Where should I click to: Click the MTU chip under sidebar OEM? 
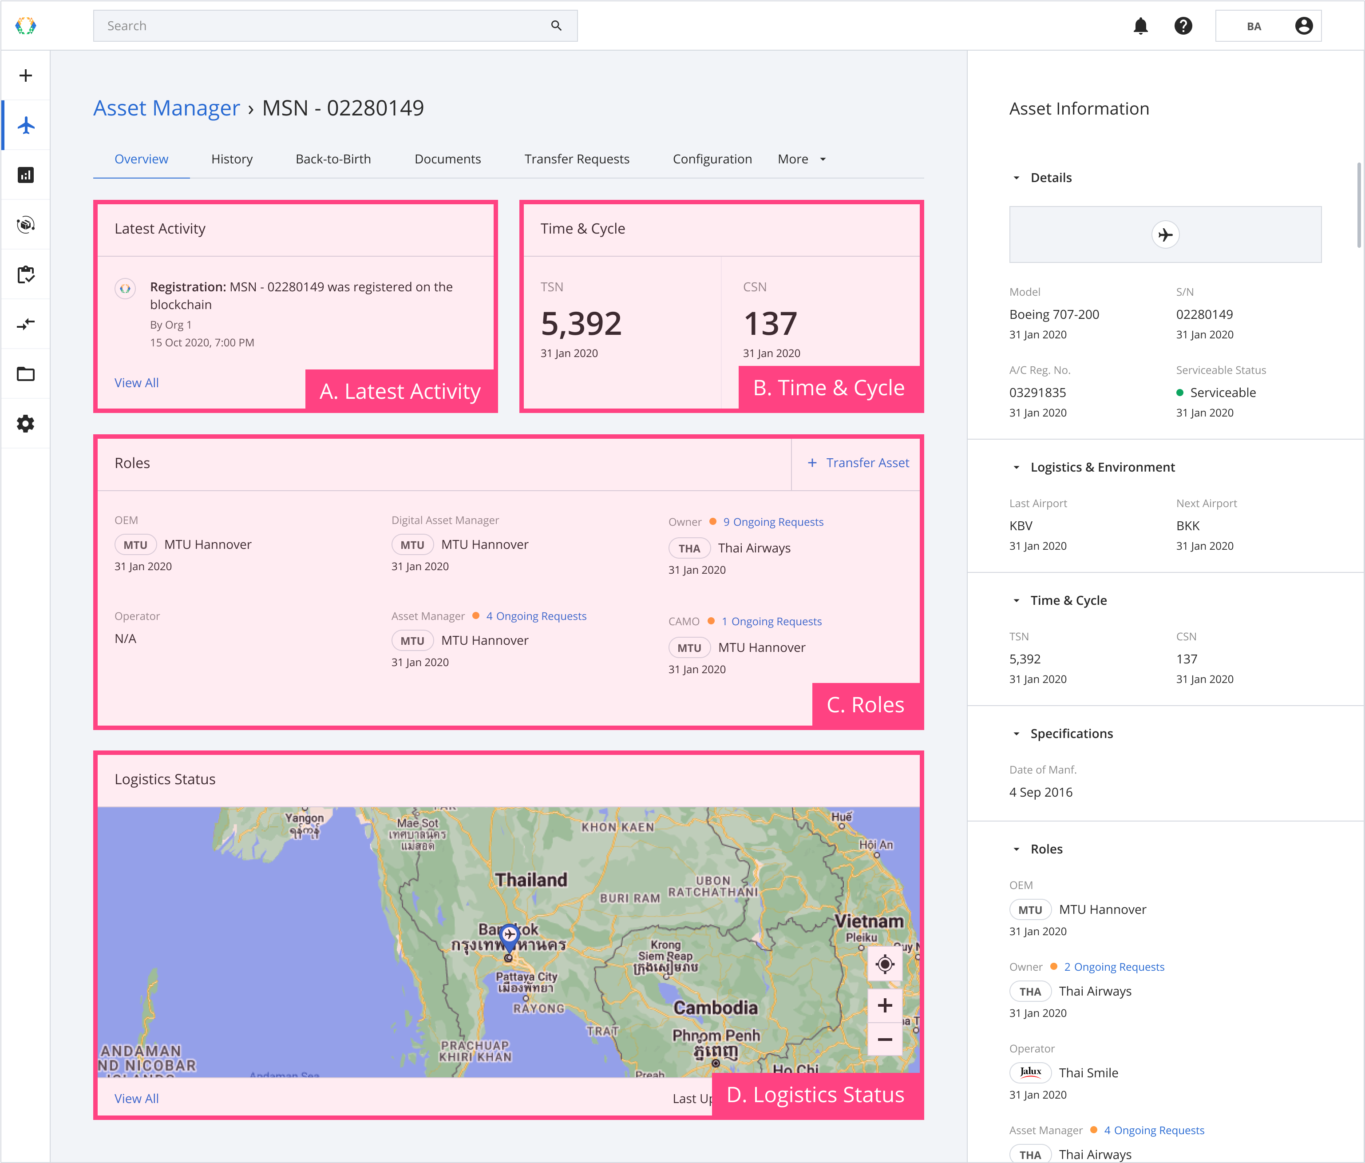(1030, 910)
